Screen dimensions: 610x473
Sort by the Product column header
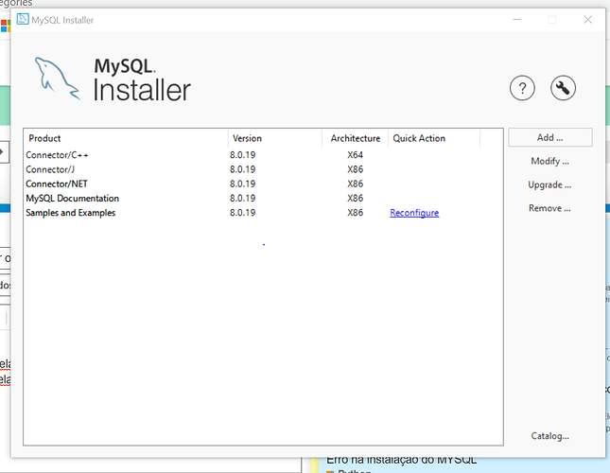pyautogui.click(x=127, y=138)
